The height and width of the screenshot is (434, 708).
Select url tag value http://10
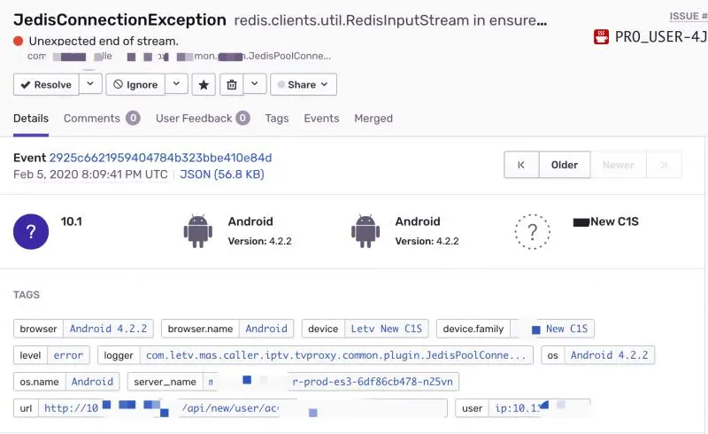coord(242,408)
